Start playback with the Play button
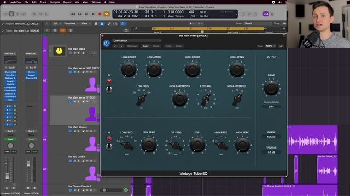The height and width of the screenshot is (196, 350). click(94, 14)
